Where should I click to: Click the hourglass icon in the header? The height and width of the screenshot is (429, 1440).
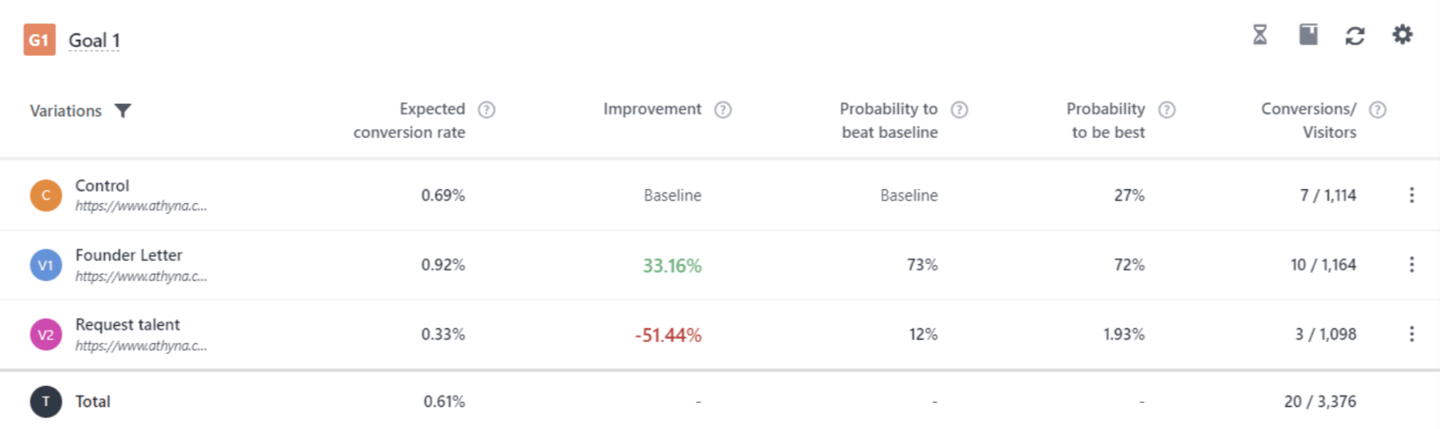1259,35
